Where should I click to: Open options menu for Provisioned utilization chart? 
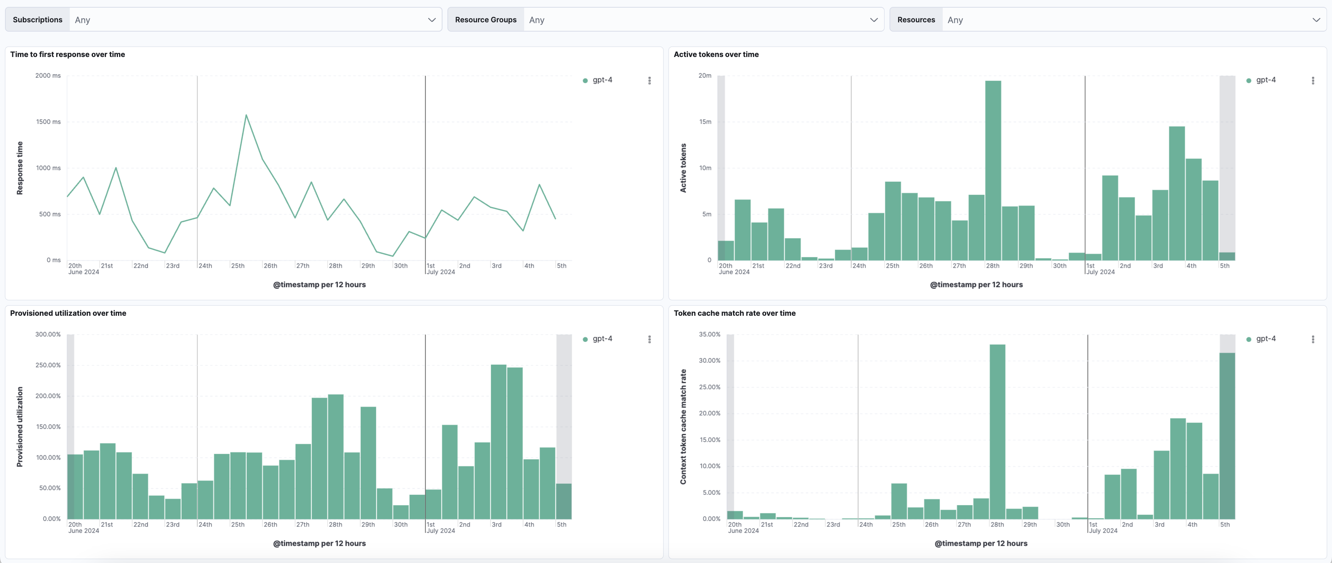tap(649, 339)
